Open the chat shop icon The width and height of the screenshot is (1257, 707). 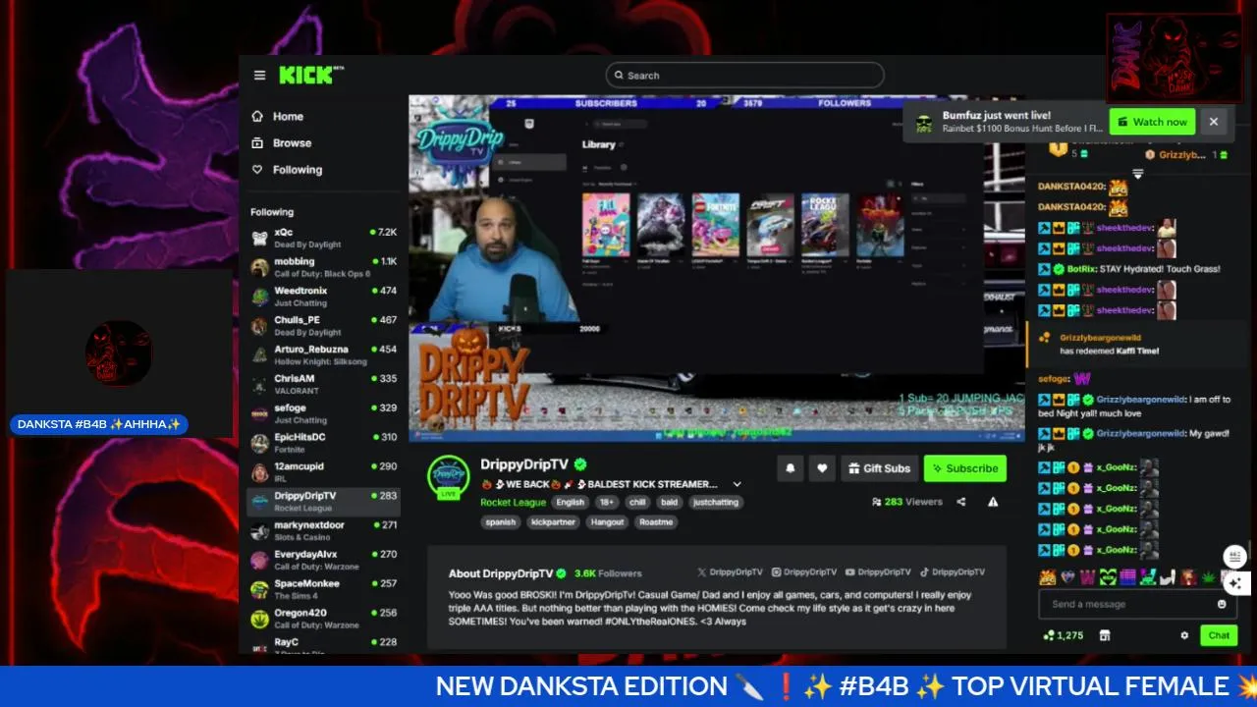coord(1105,635)
